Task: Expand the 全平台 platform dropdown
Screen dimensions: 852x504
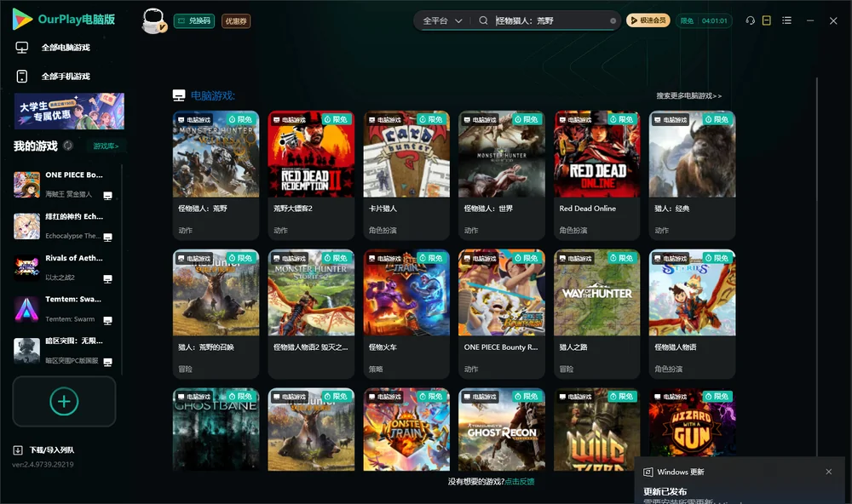Action: (442, 20)
